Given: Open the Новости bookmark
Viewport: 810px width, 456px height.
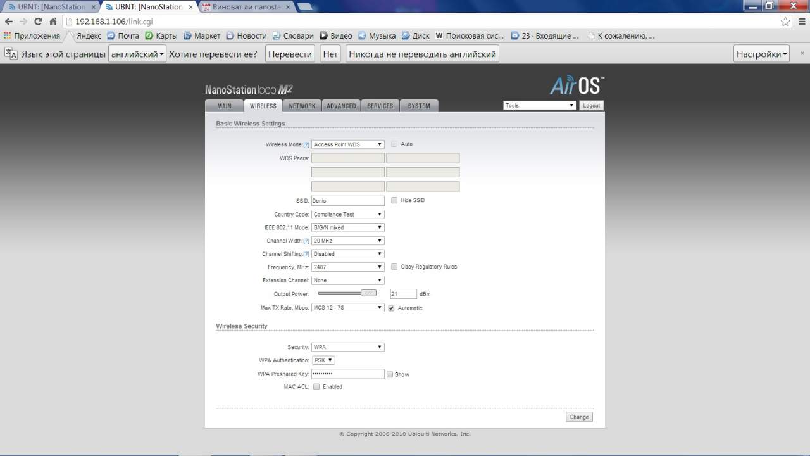Looking at the screenshot, I should 246,36.
